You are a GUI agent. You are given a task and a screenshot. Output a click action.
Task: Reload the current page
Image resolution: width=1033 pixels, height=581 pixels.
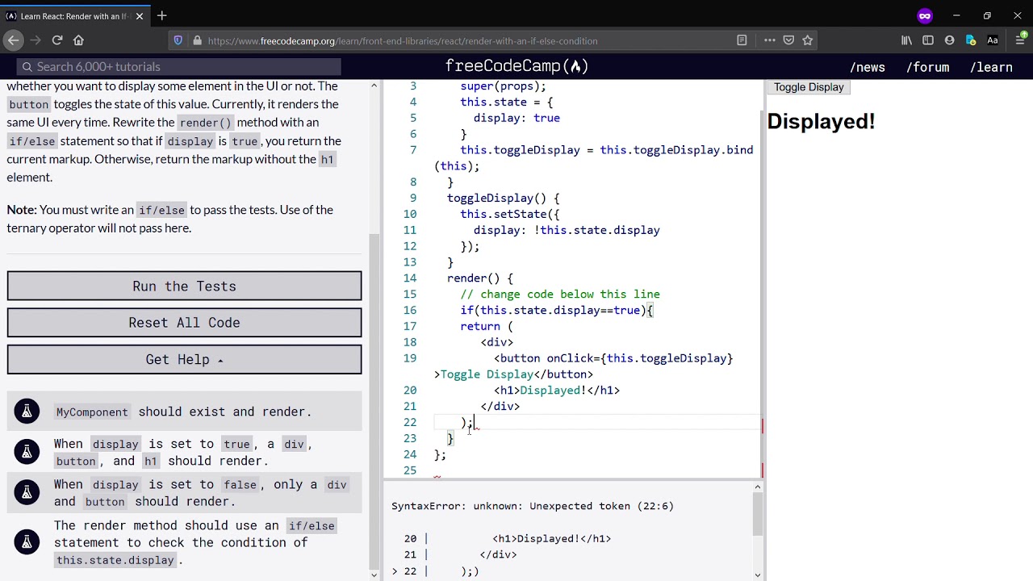[57, 40]
